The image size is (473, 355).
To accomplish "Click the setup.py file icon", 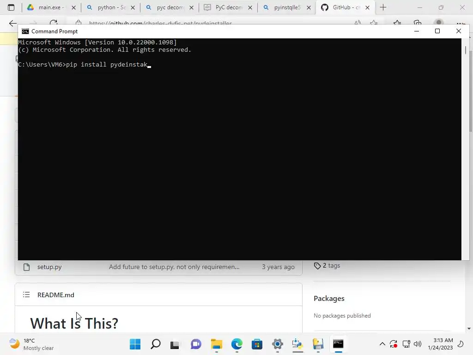I will click(26, 267).
